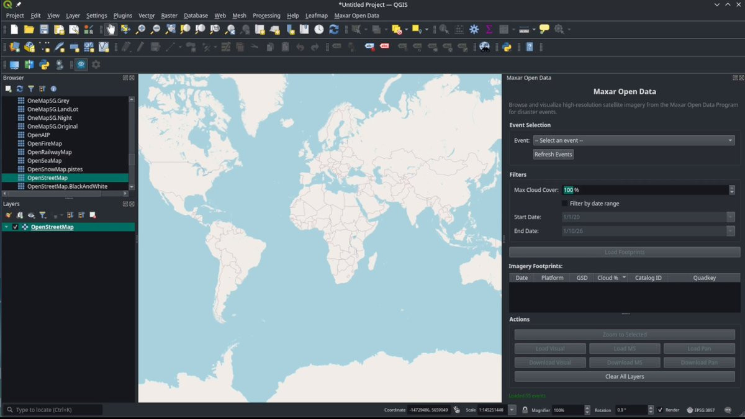Click the Browser properties info icon
Viewport: 745px width, 419px height.
coord(53,89)
